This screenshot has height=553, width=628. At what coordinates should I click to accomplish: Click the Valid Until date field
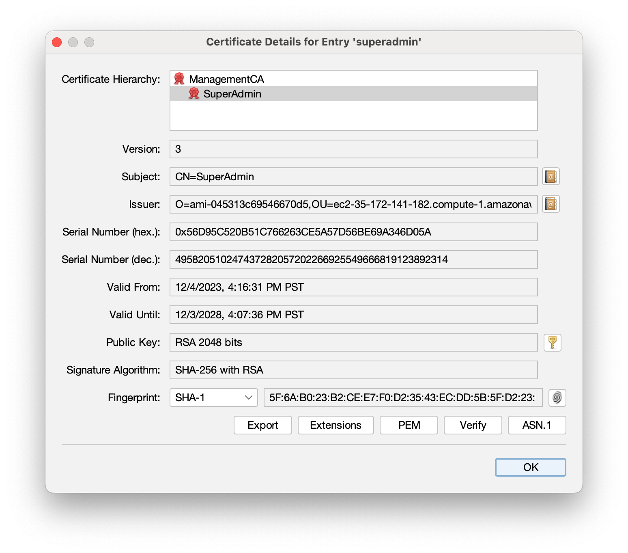pyautogui.click(x=353, y=315)
